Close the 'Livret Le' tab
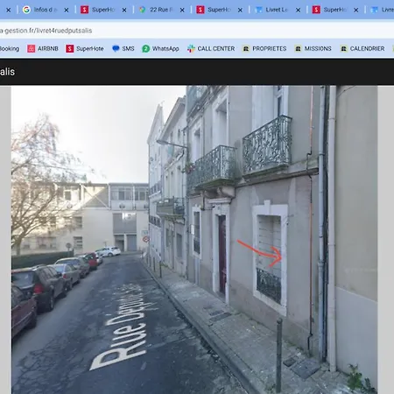Viewport: 394px width, 394px height. click(x=298, y=10)
